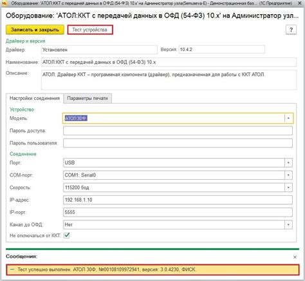The width and height of the screenshot is (305, 281).
Task: Click the Пароль доступа input field
Action: pos(178,131)
